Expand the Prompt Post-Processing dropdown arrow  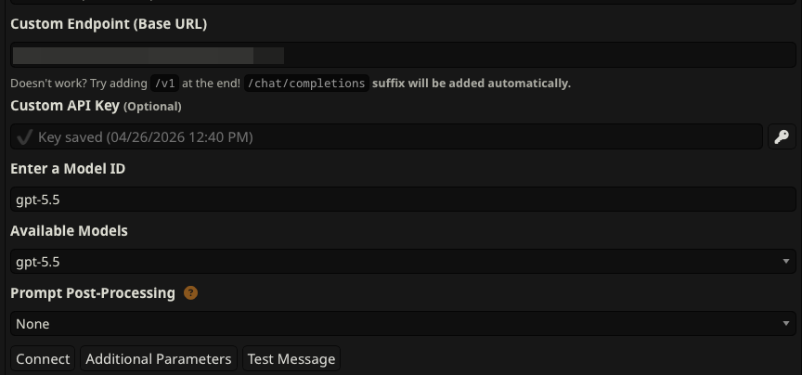click(786, 324)
